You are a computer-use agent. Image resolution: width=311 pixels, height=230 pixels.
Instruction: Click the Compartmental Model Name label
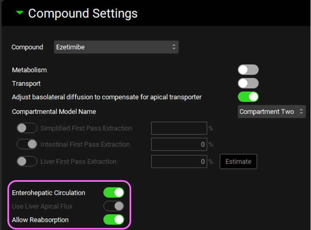tap(54, 112)
